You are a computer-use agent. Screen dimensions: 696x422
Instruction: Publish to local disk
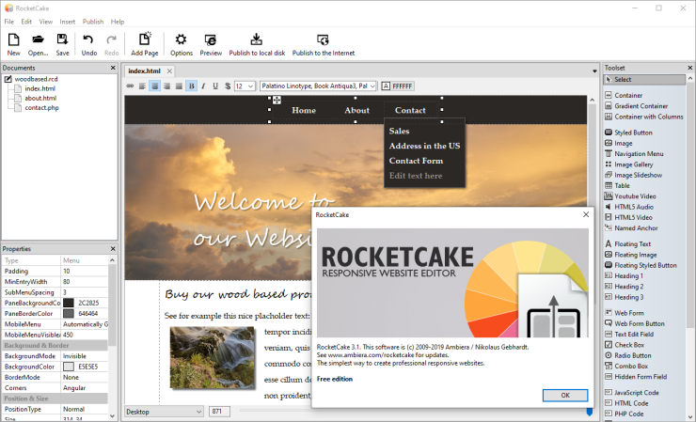tap(257, 44)
